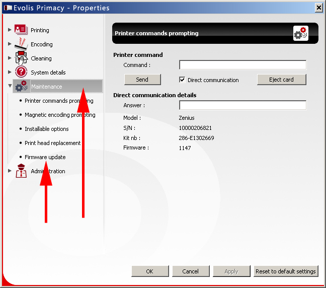Click the Apply button
The height and width of the screenshot is (288, 326).
pyautogui.click(x=231, y=271)
